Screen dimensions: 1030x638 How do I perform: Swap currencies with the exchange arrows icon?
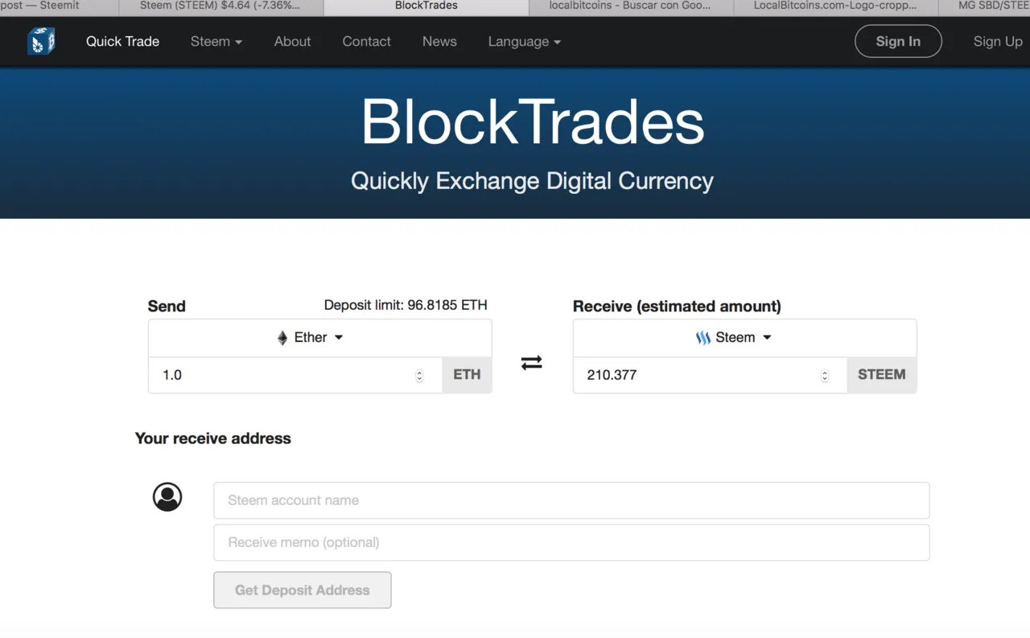point(532,363)
